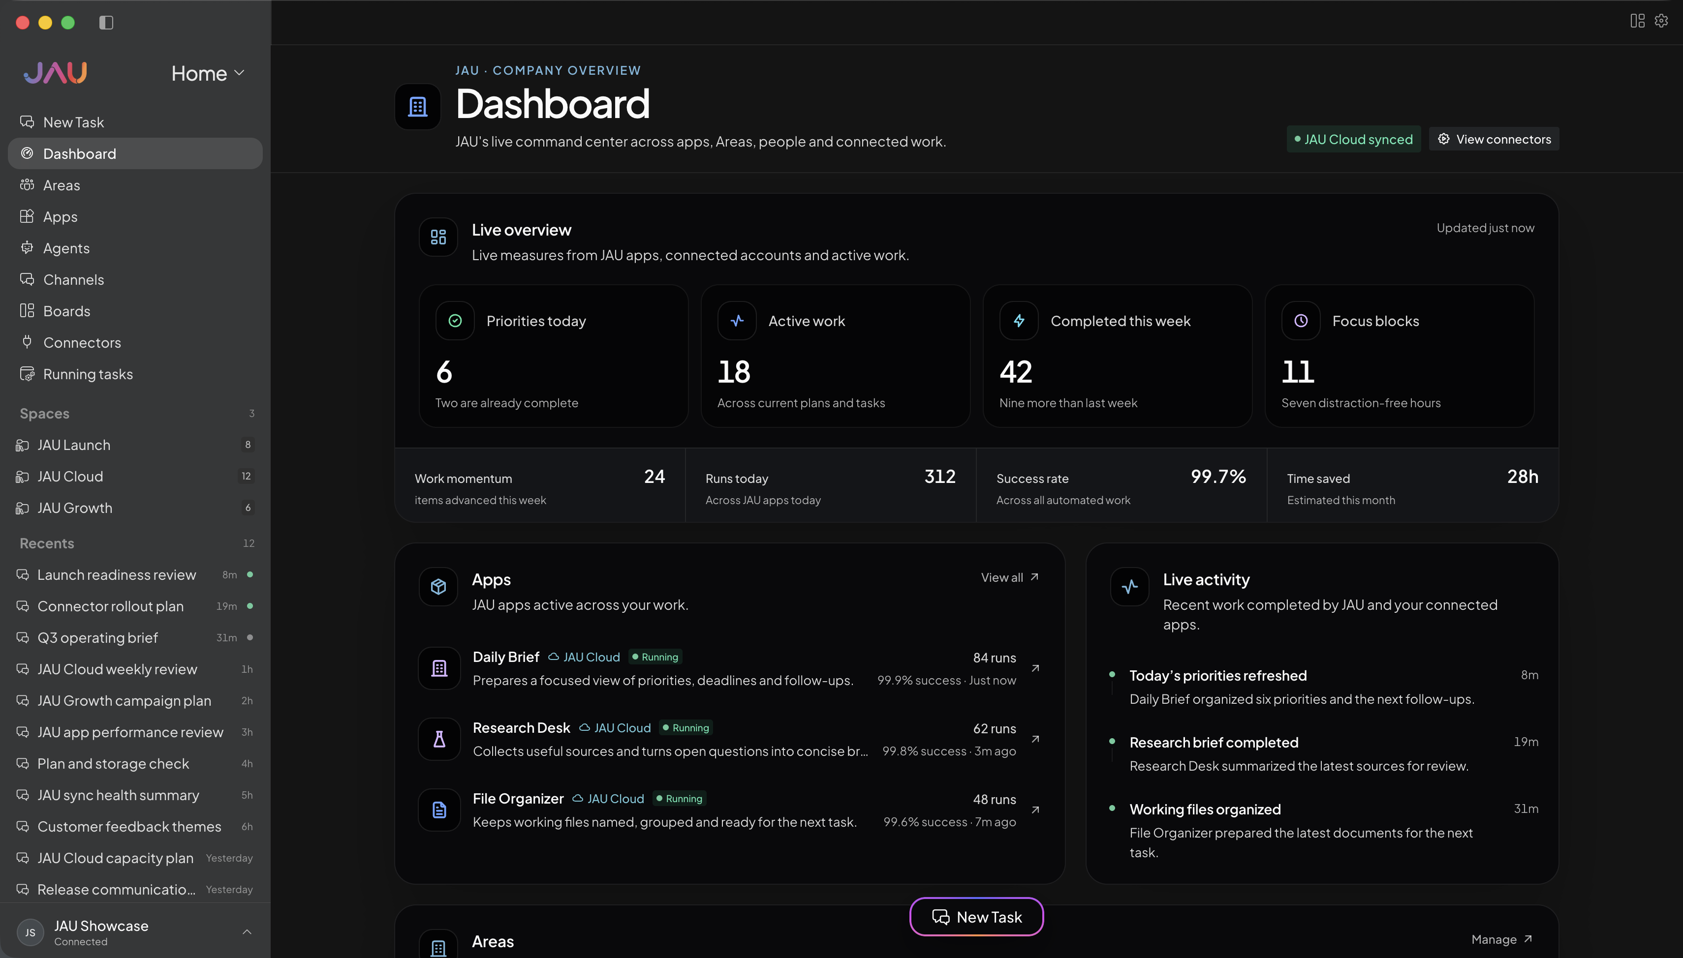Go to Connectors in the sidebar
The image size is (1683, 958).
[x=135, y=342]
